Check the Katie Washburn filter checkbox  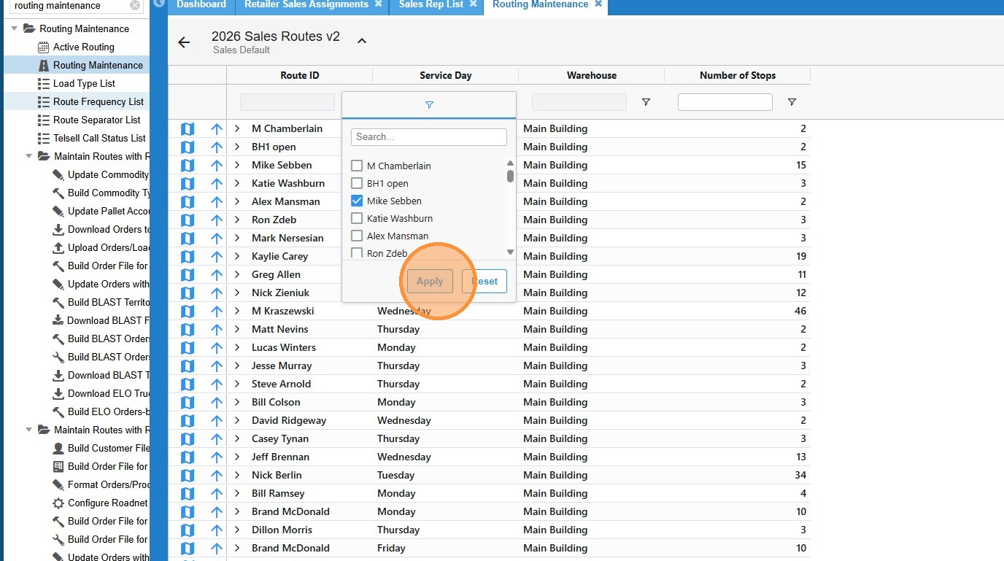pyautogui.click(x=357, y=219)
